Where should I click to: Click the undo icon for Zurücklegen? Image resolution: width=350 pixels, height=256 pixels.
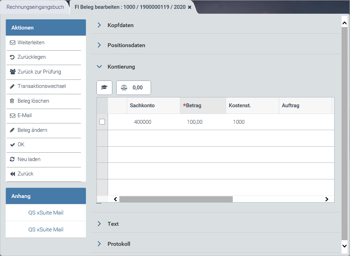pos(12,57)
